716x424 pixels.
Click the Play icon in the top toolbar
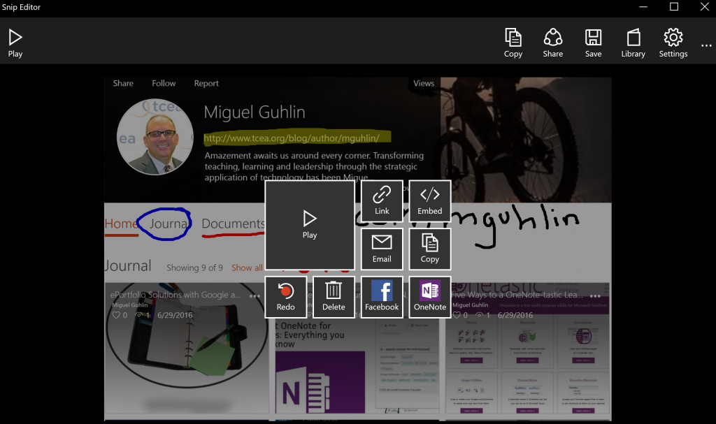tap(15, 43)
